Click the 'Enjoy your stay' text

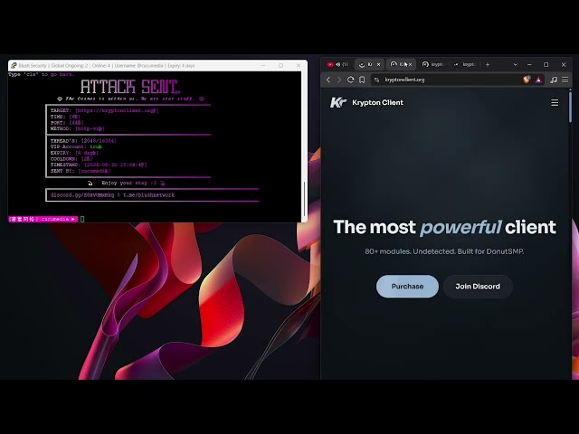[x=128, y=183]
